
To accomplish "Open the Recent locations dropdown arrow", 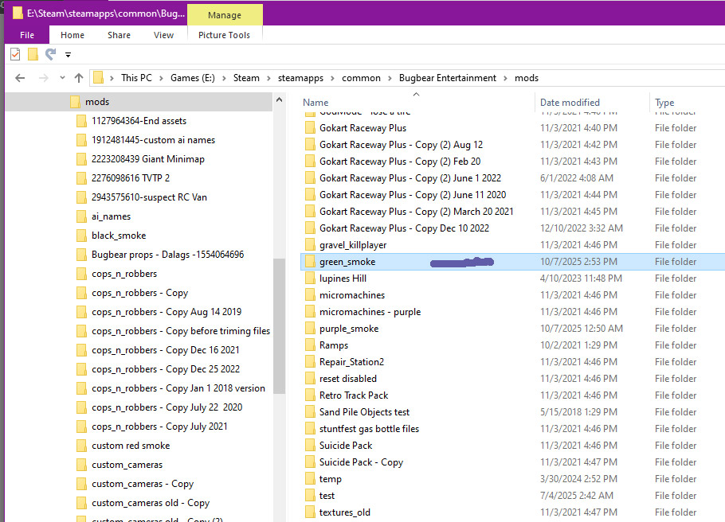I will tap(61, 78).
